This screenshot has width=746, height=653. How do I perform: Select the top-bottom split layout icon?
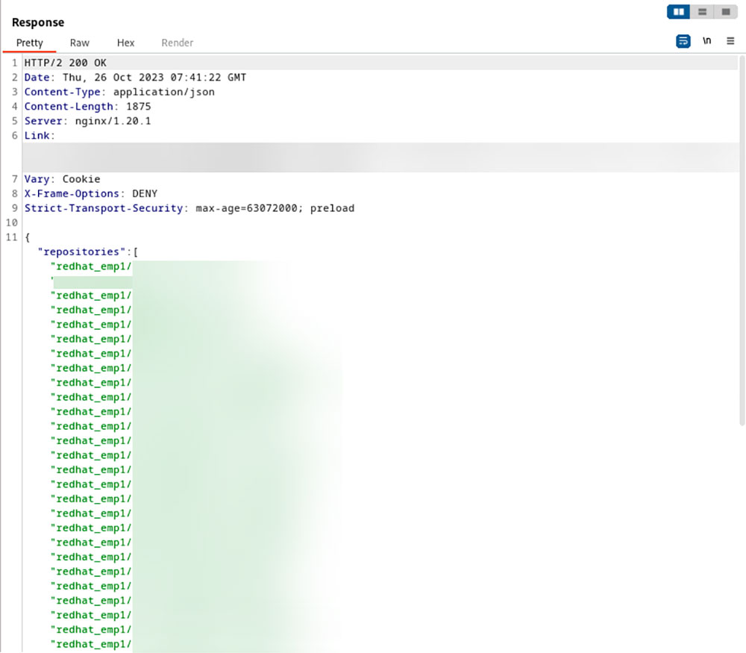(x=702, y=12)
